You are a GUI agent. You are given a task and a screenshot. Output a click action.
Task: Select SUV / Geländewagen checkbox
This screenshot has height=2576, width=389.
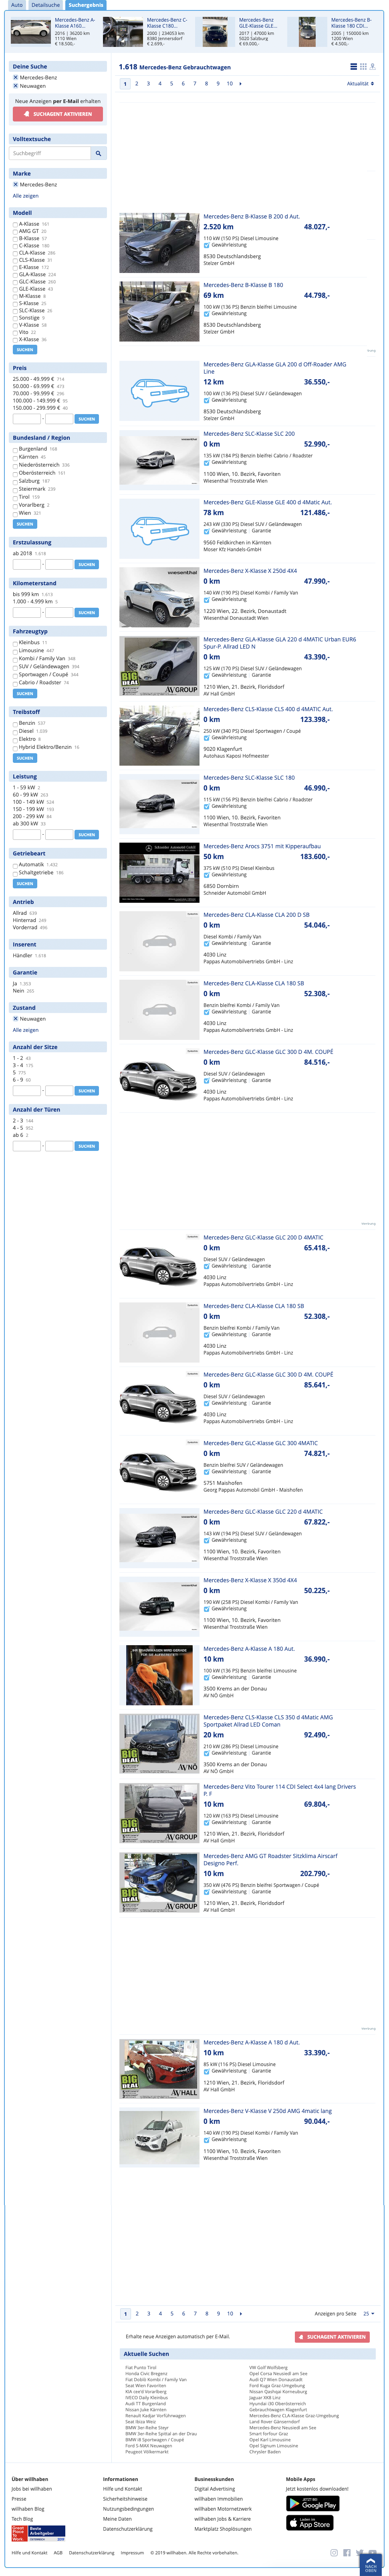pos(15,667)
